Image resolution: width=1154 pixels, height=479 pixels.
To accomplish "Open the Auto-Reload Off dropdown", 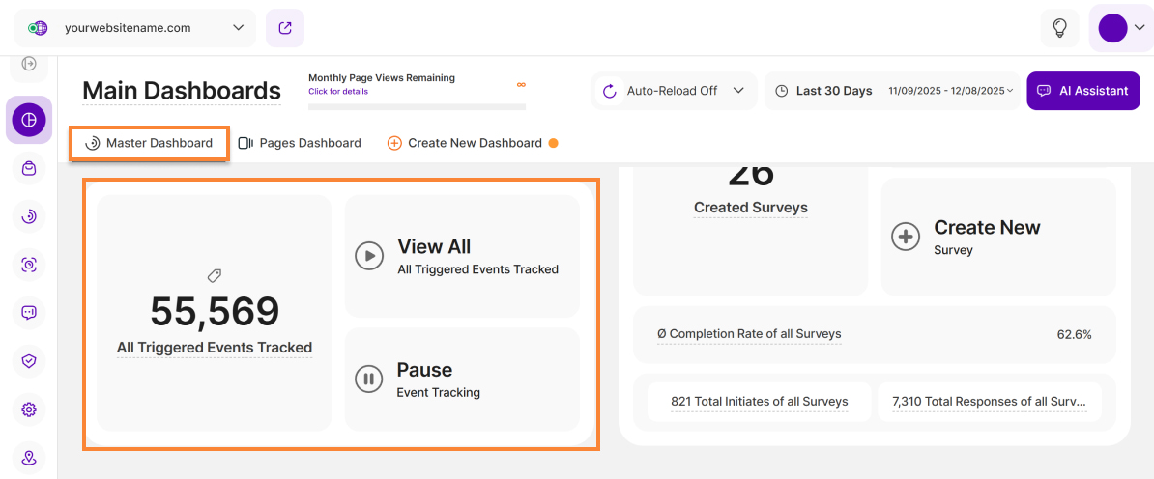I will (x=674, y=91).
